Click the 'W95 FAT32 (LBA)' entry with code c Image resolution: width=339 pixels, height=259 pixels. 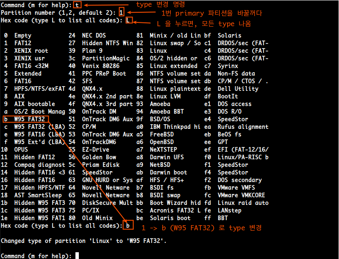coord(35,127)
